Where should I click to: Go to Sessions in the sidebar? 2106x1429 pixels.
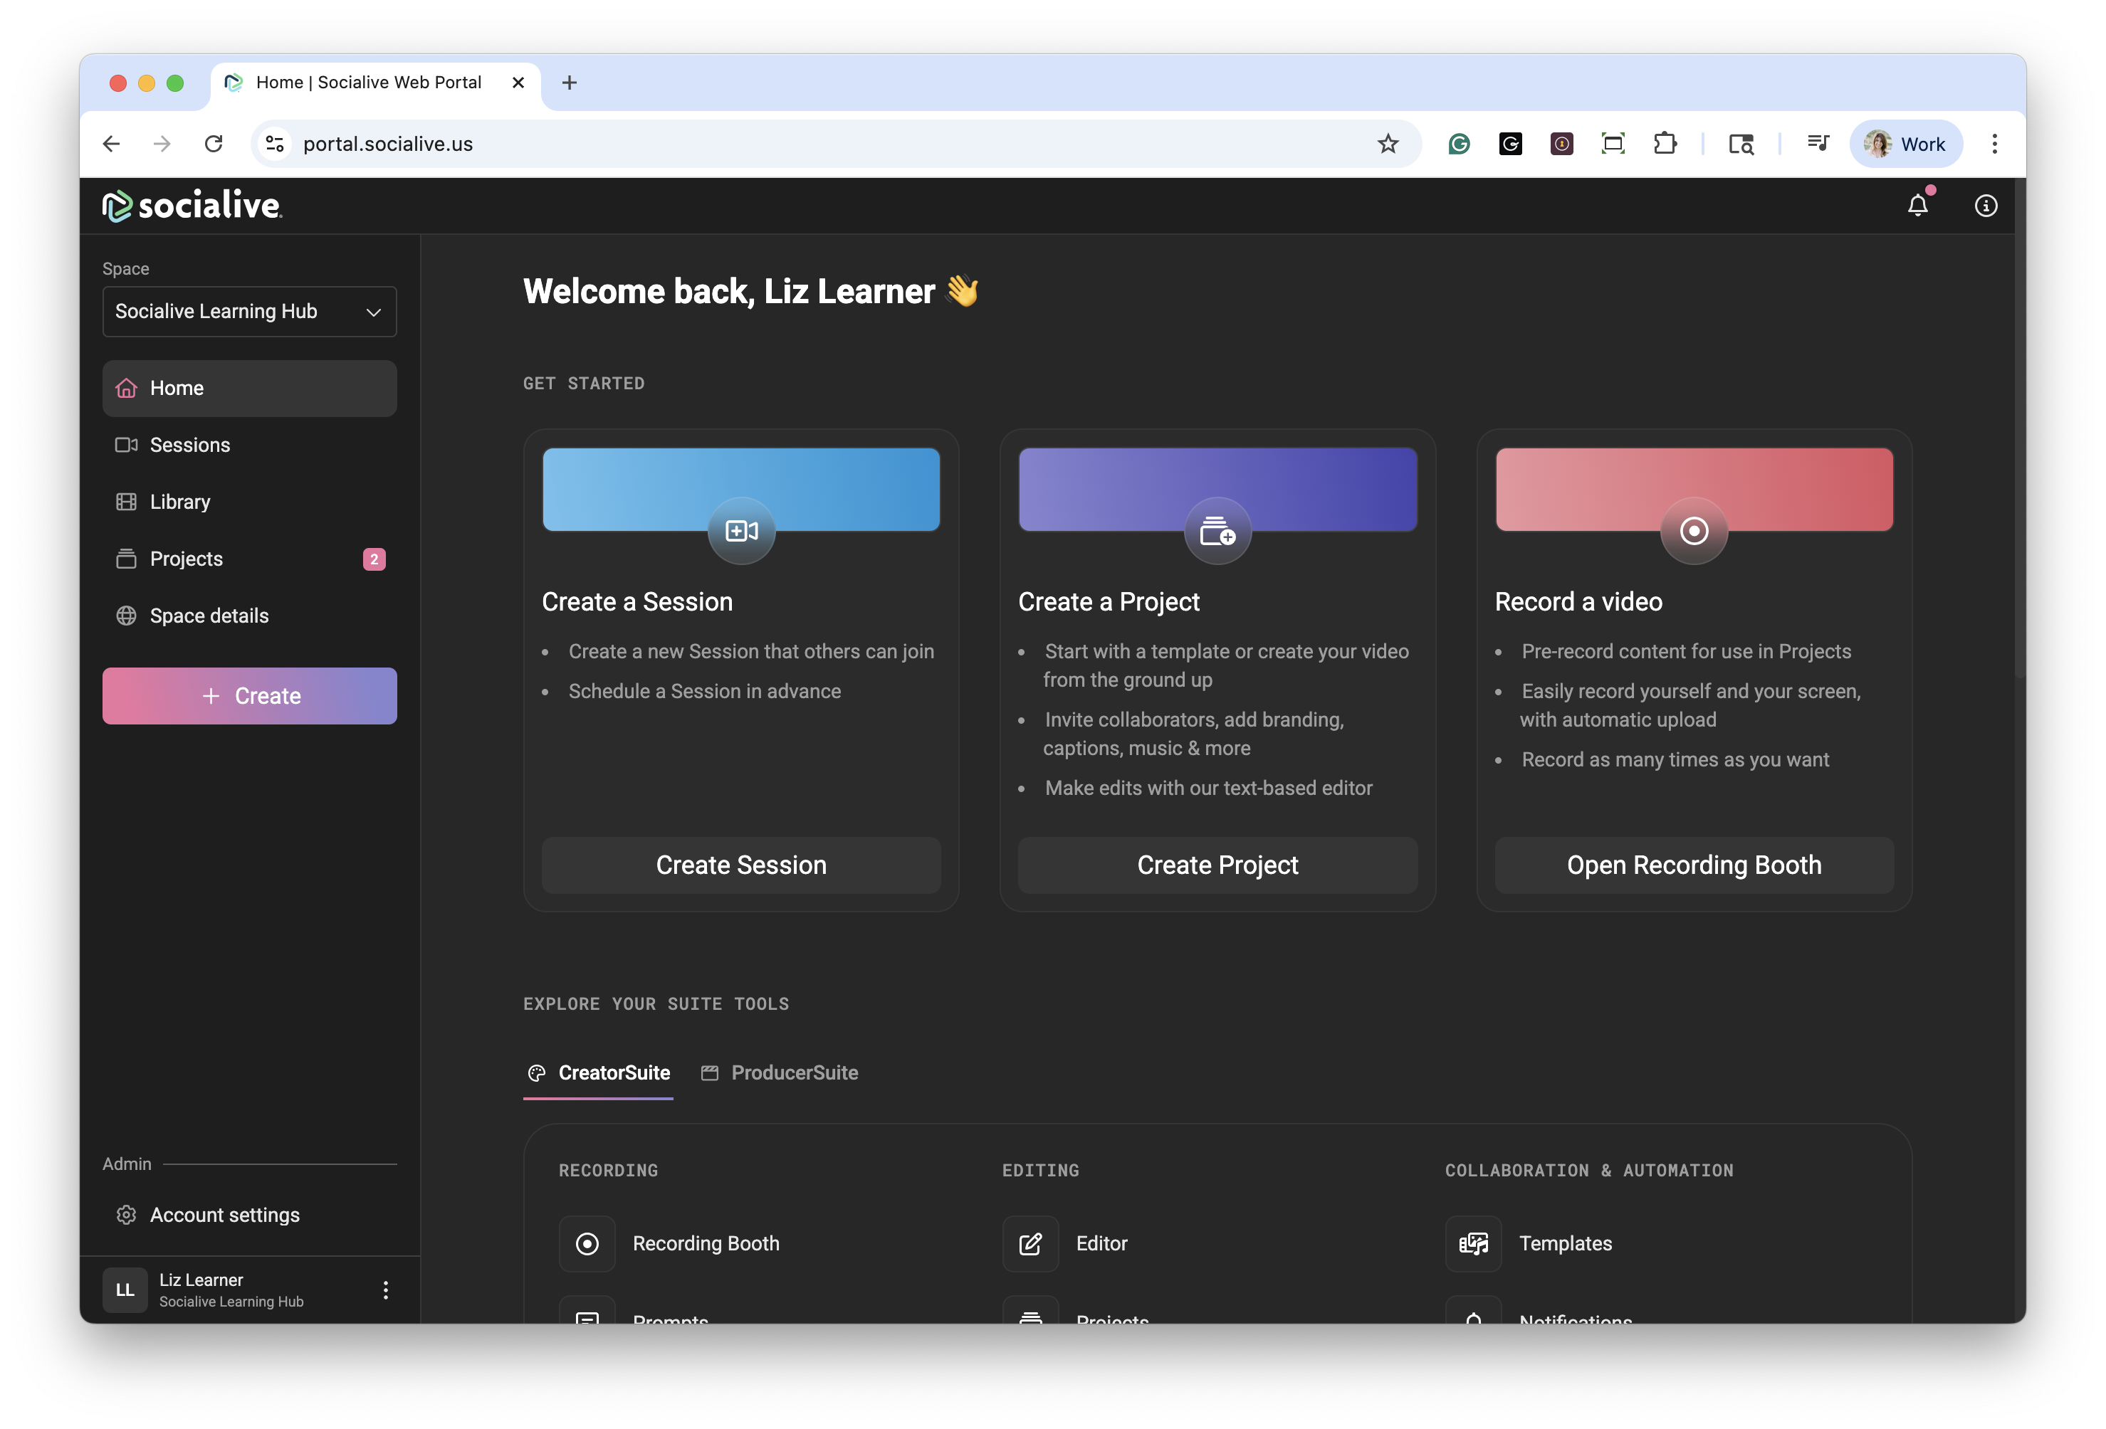(x=189, y=445)
